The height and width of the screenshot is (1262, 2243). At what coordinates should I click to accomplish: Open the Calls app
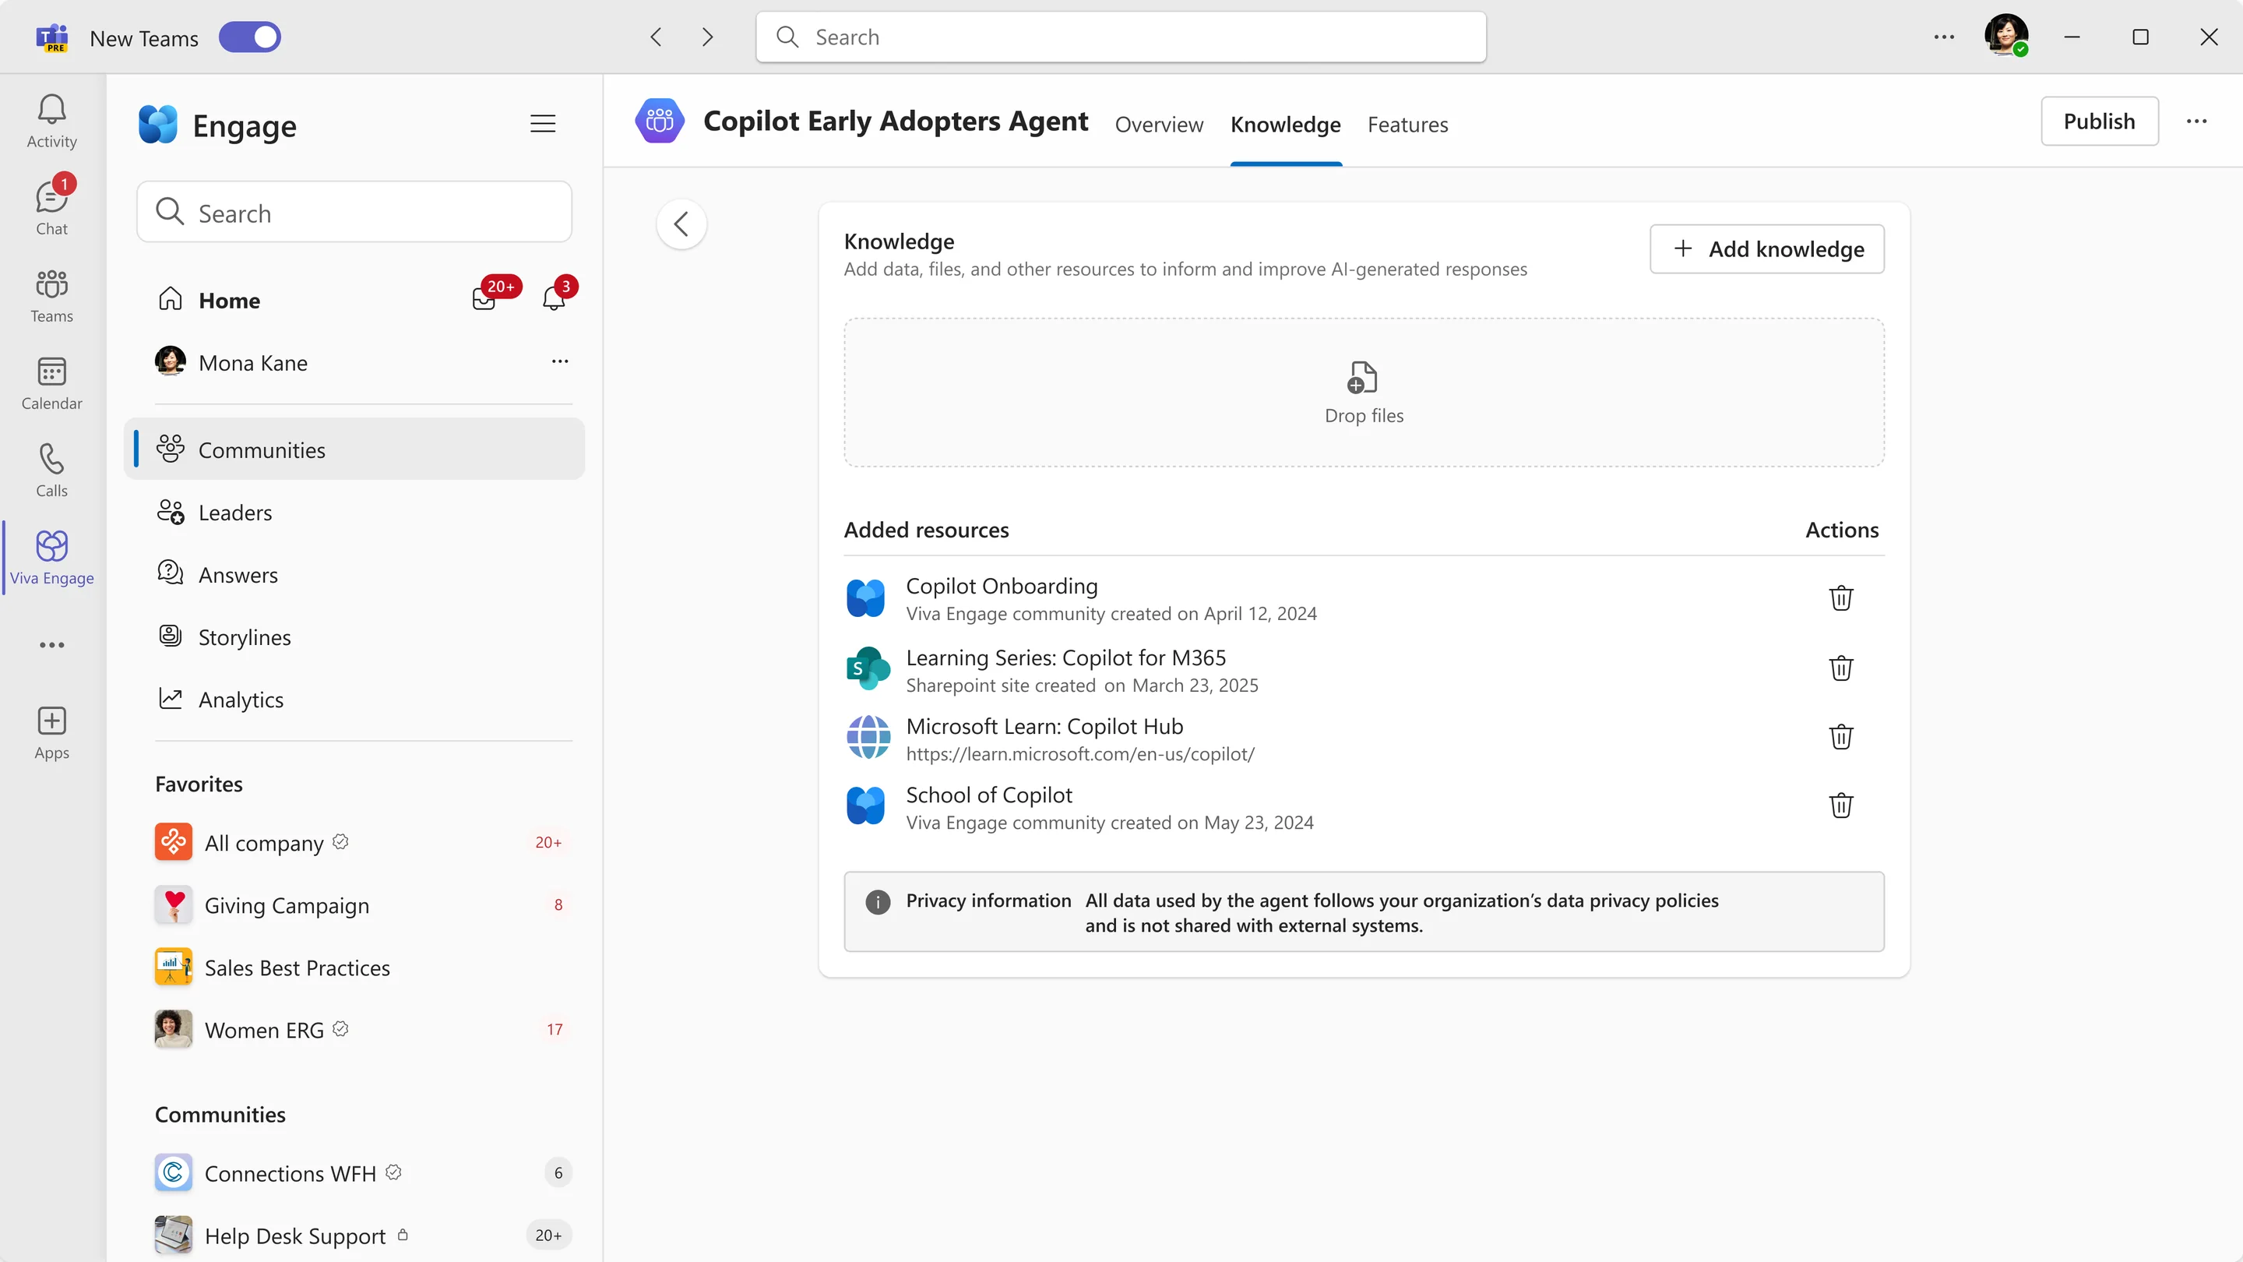(x=51, y=470)
